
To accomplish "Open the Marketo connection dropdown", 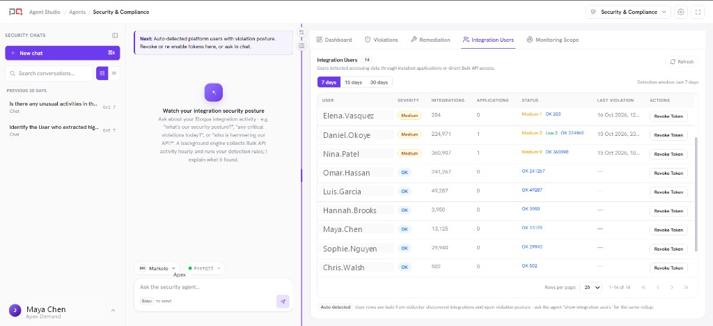I will 157,268.
